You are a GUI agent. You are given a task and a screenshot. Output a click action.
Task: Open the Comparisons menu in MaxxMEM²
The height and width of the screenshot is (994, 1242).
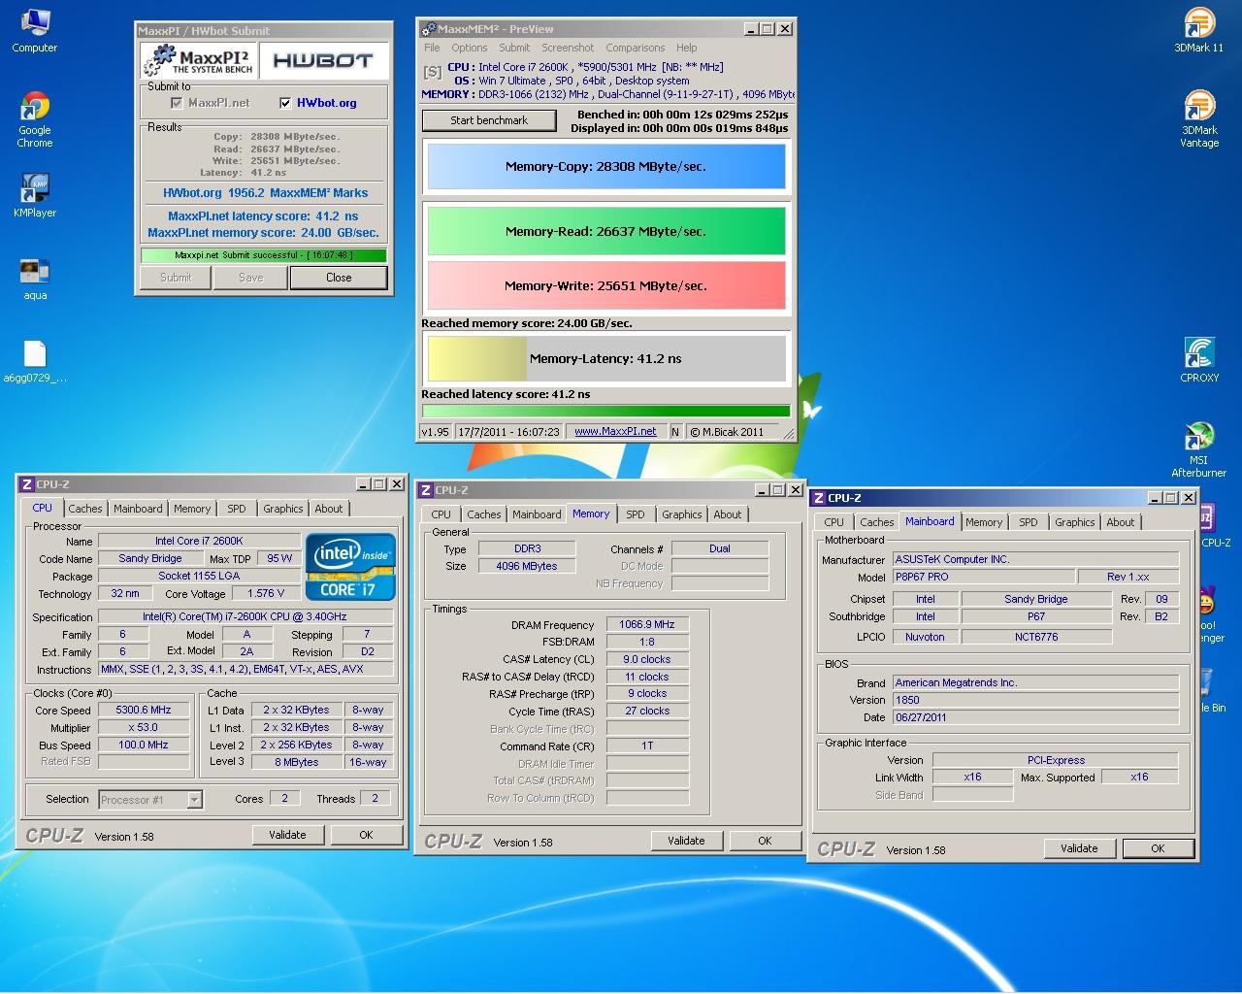pos(636,48)
